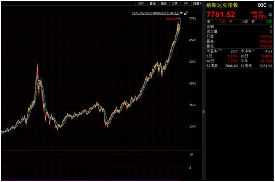Collapse quote panel with side arrow handle
This screenshot has width=275, height=182.
coord(204,112)
